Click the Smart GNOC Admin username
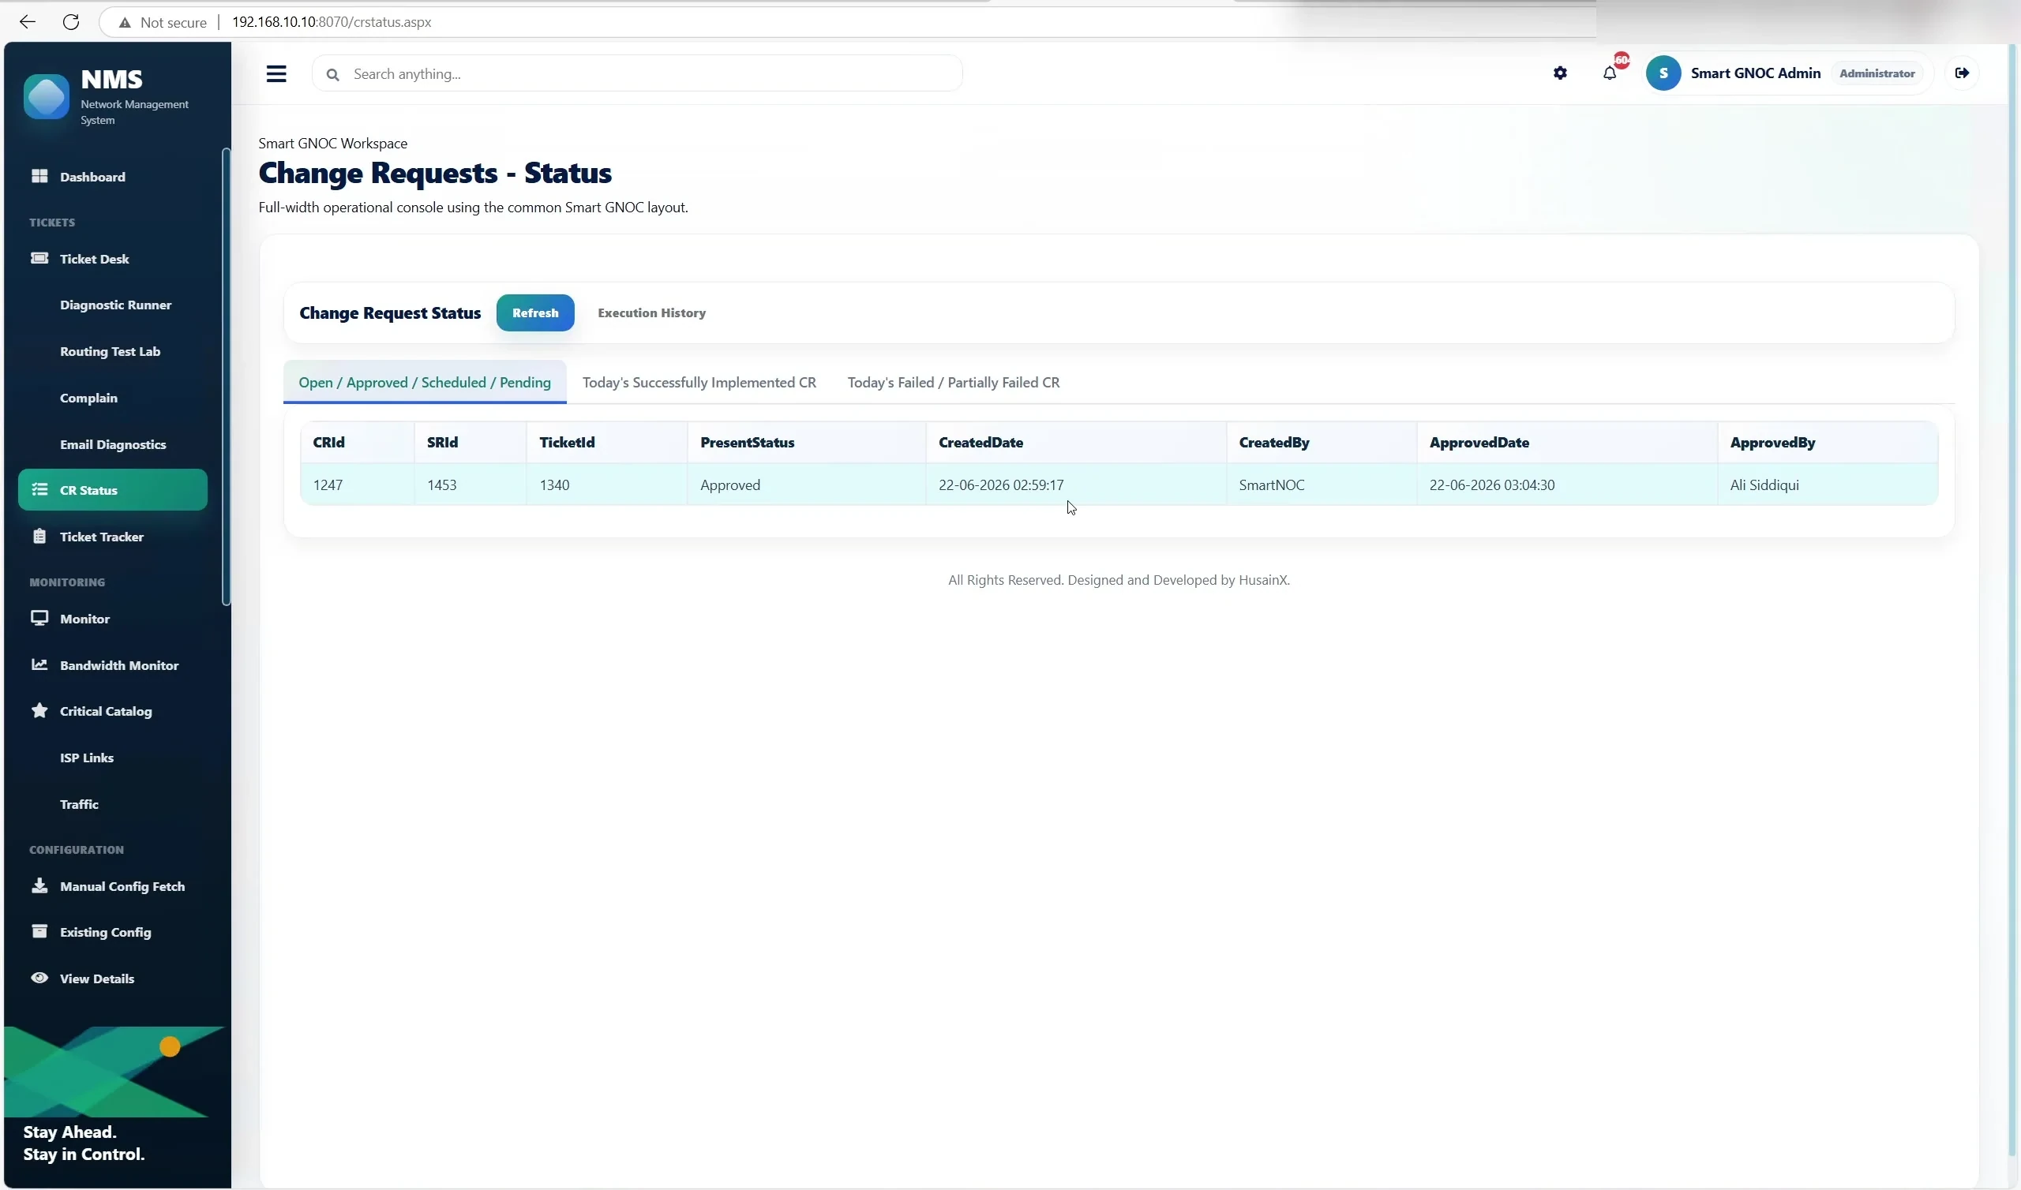This screenshot has height=1190, width=2021. coord(1756,73)
